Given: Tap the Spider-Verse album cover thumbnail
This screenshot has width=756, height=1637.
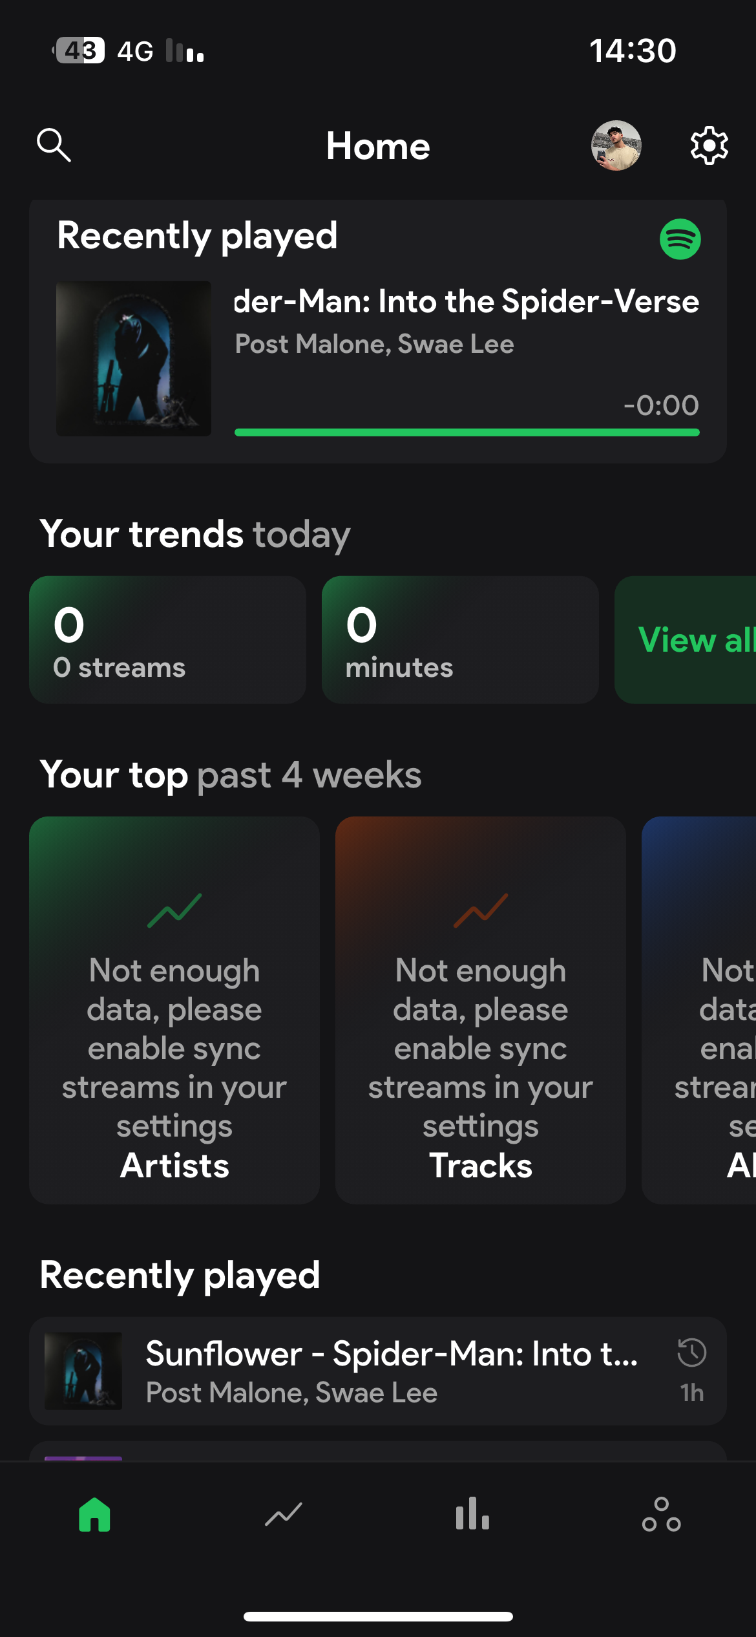Looking at the screenshot, I should tap(134, 359).
